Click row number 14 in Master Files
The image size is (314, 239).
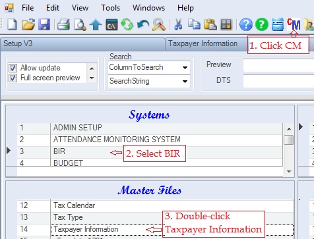(34, 230)
